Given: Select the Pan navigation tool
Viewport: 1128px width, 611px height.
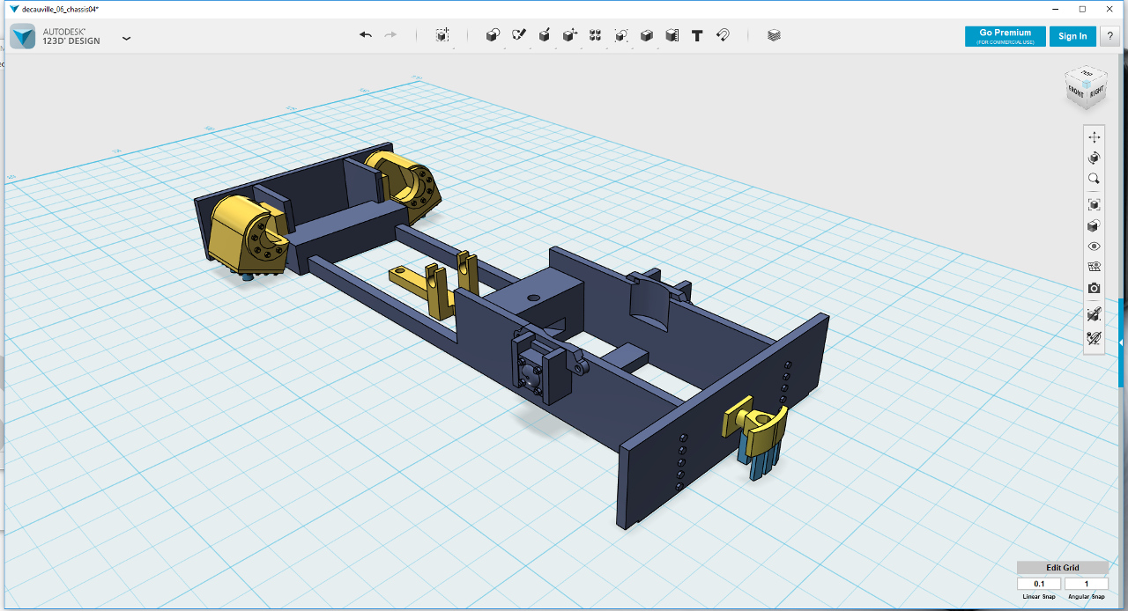Looking at the screenshot, I should tap(1095, 137).
